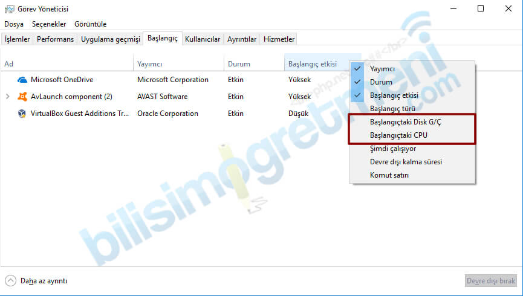Viewport: 523px width, 296px height.
Task: Switch to the Hizmetler tab
Action: pyautogui.click(x=279, y=39)
